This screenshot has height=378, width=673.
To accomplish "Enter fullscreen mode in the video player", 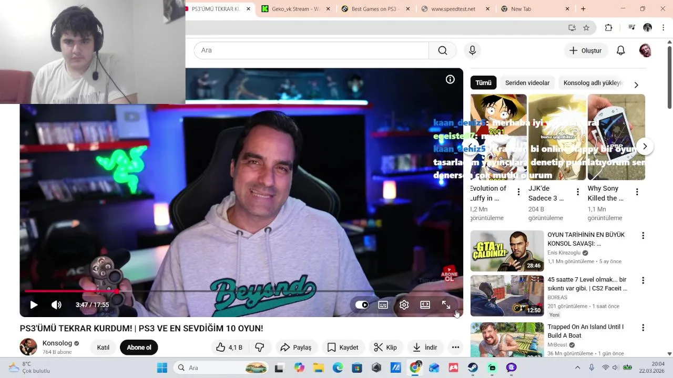I will pos(446,305).
